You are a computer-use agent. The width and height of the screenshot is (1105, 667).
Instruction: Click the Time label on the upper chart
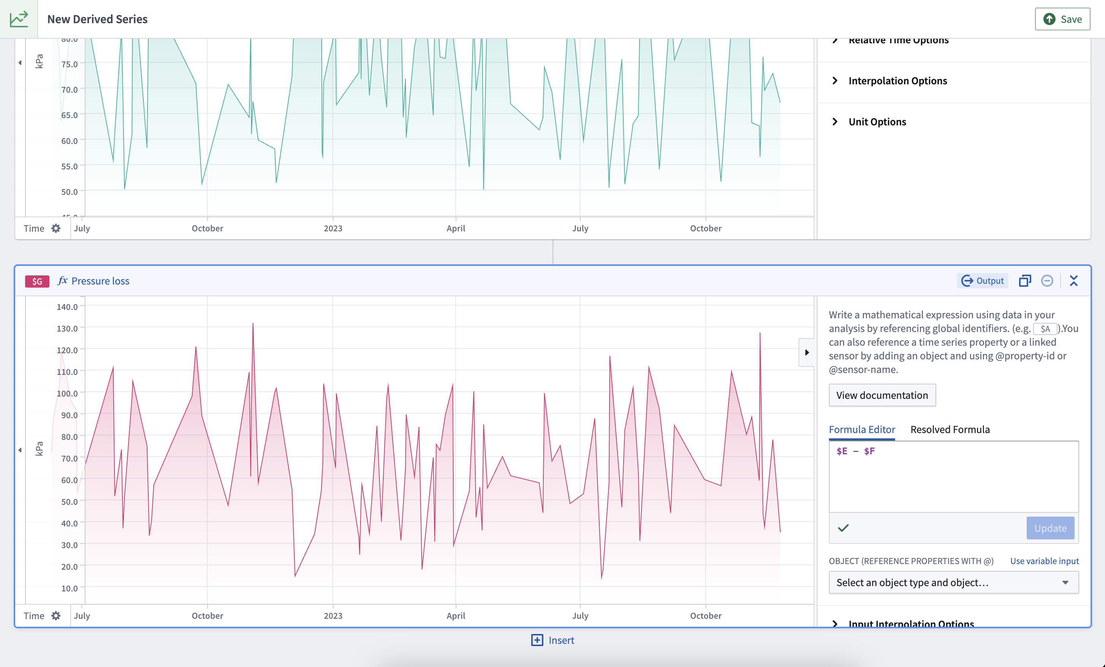point(34,228)
